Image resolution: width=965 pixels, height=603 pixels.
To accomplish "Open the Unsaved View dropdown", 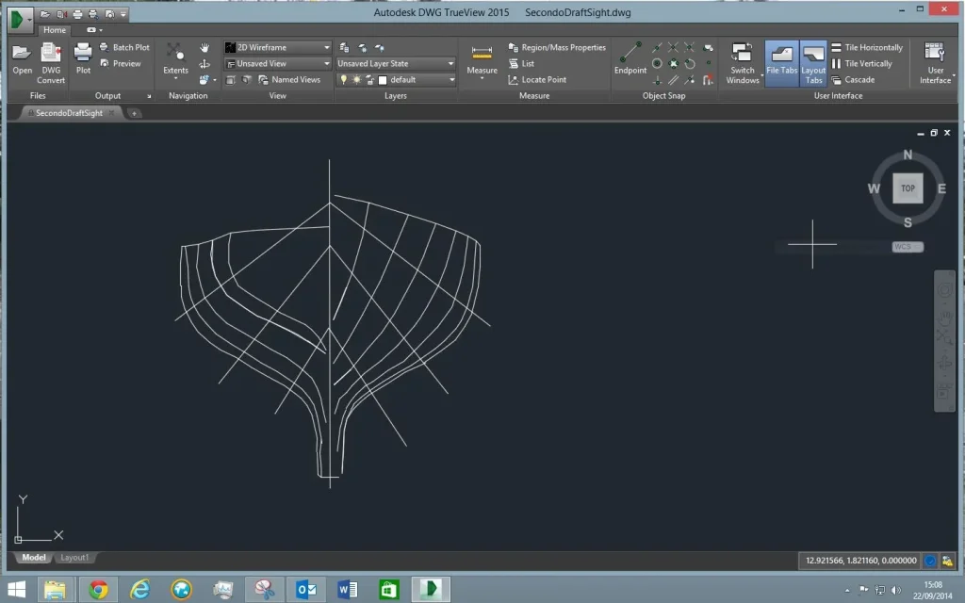I will click(278, 63).
